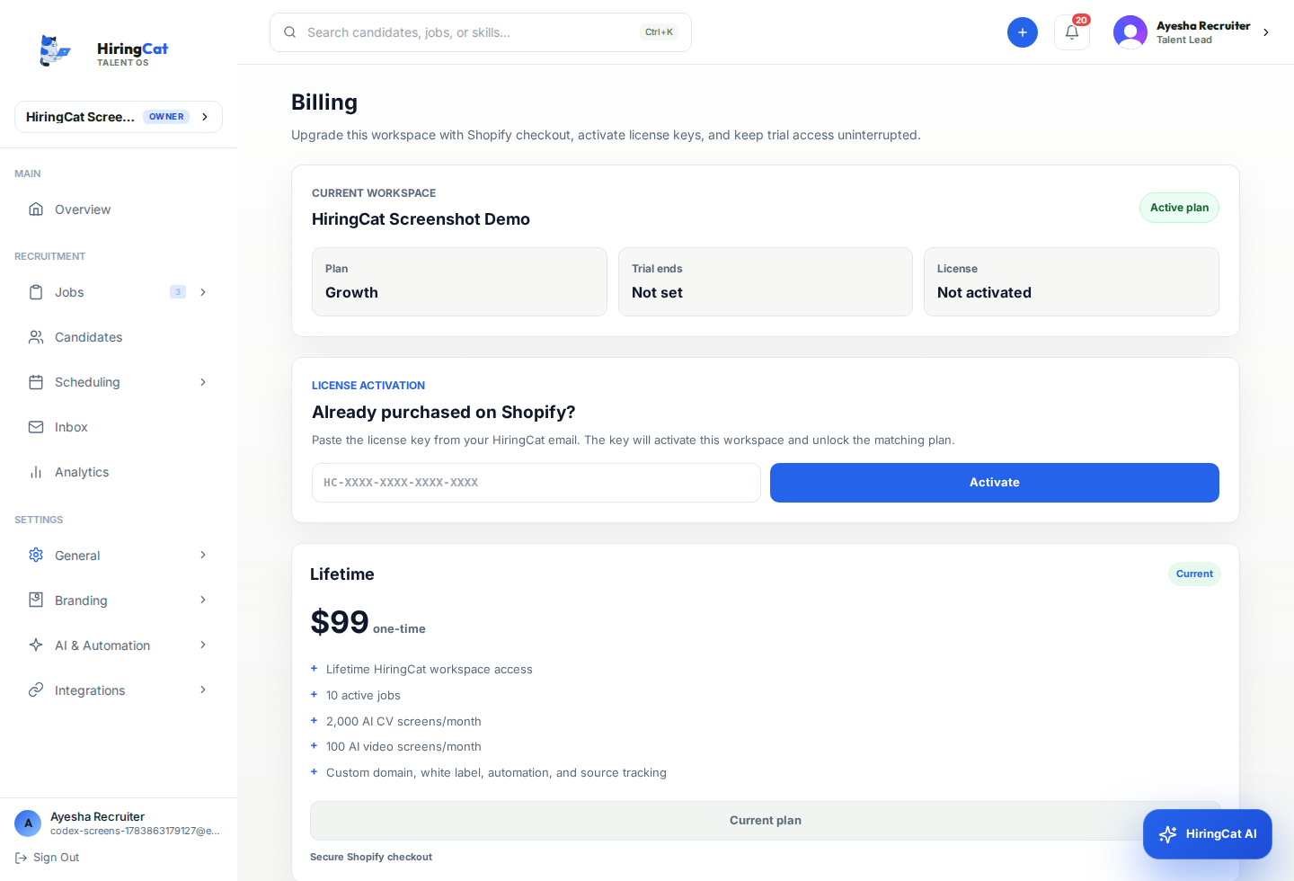Open the HiringCat AI assistant
The width and height of the screenshot is (1294, 881).
(x=1208, y=834)
